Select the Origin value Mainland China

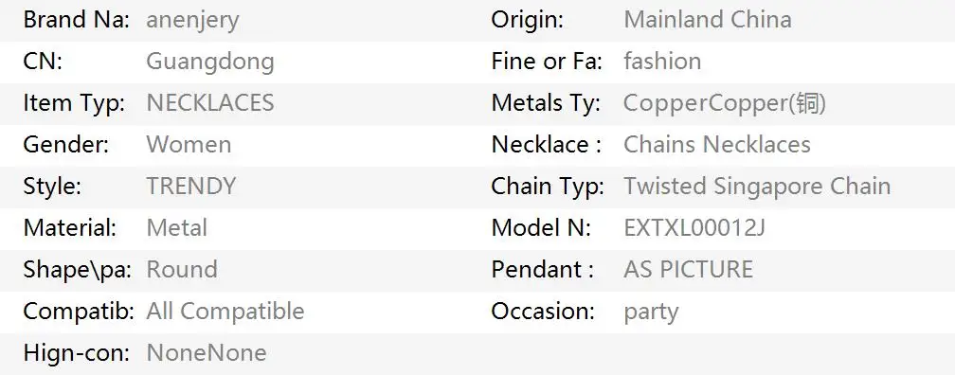point(708,20)
